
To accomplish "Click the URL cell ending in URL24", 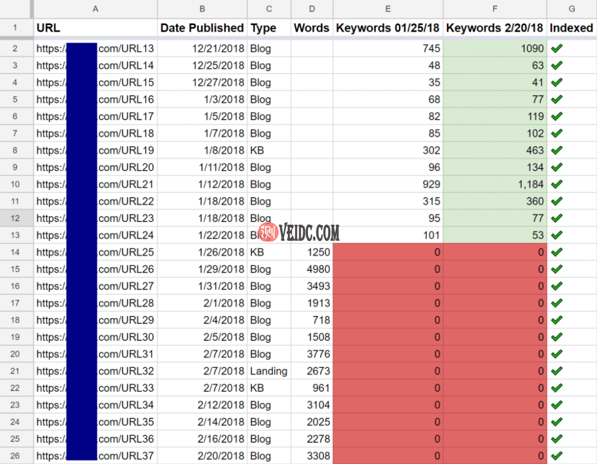I will (x=96, y=235).
